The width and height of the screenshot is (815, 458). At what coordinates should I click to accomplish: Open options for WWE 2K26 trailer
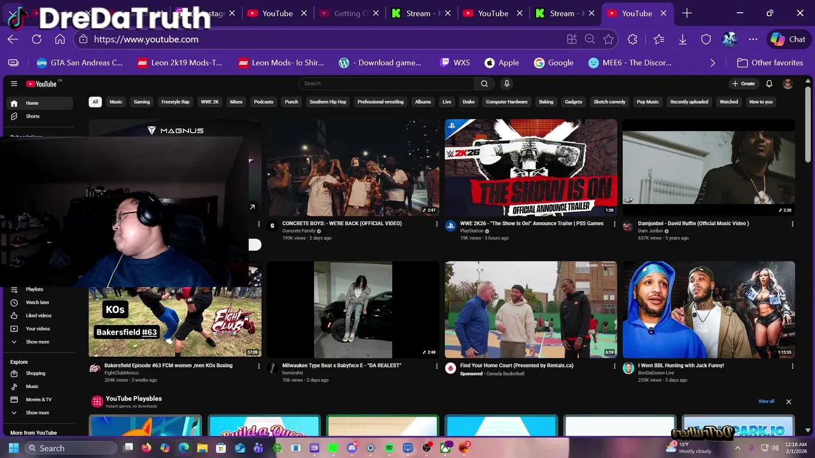coord(614,224)
